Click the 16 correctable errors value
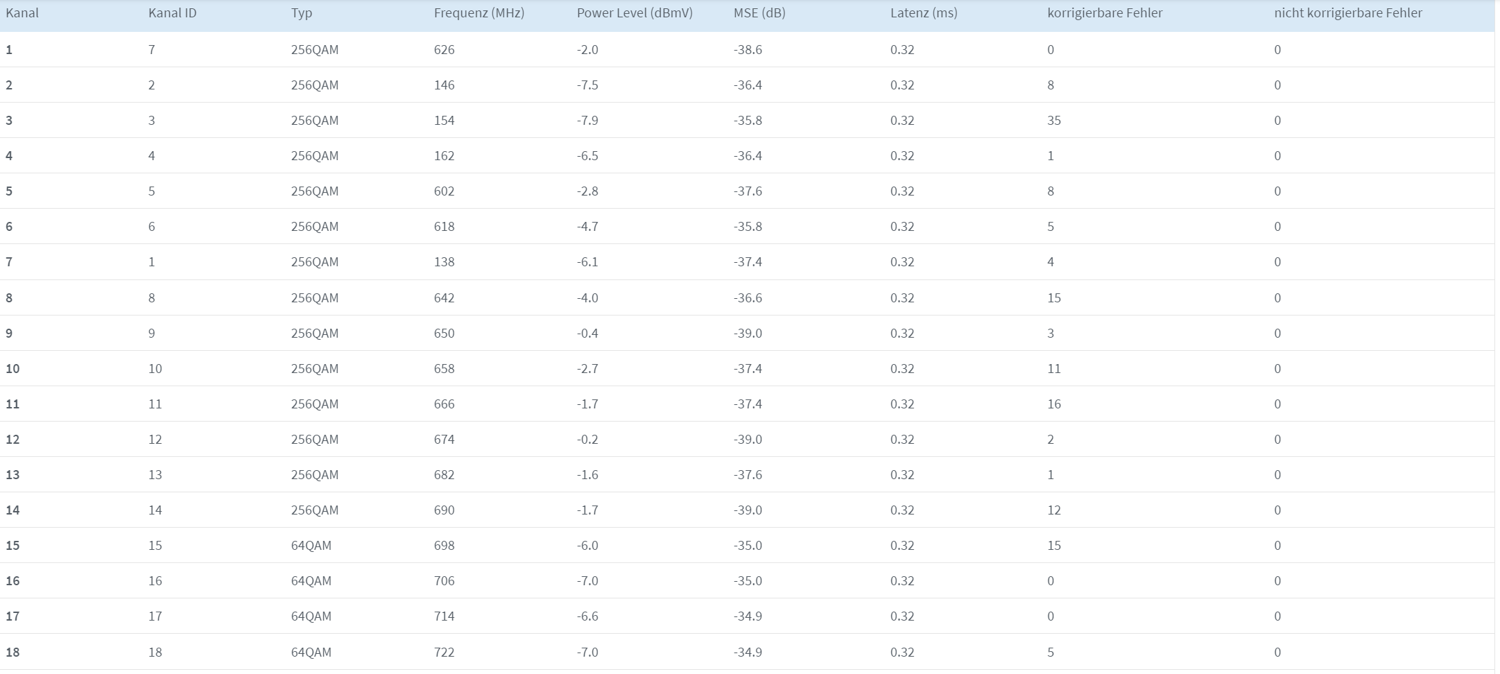 [x=1054, y=404]
